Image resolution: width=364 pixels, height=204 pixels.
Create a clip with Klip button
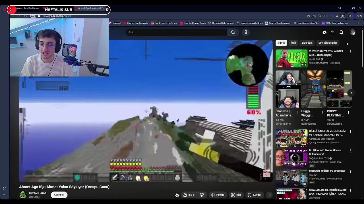236,195
